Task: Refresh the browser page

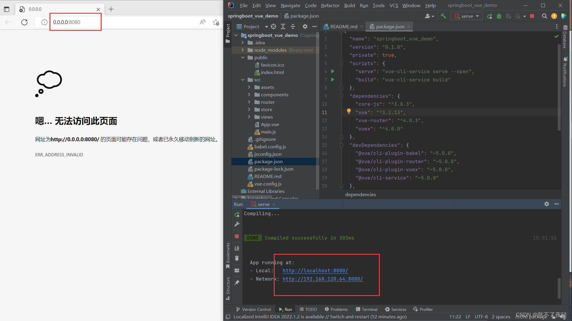Action: pos(24,22)
